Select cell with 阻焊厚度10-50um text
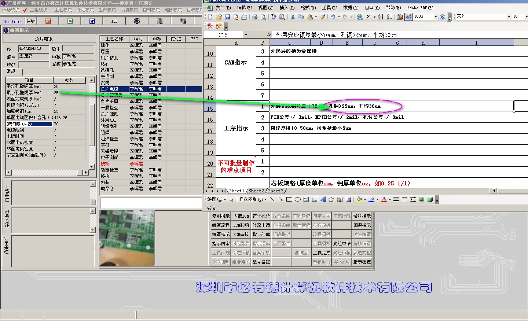Image resolution: width=528 pixels, height=321 pixels. tap(392, 128)
